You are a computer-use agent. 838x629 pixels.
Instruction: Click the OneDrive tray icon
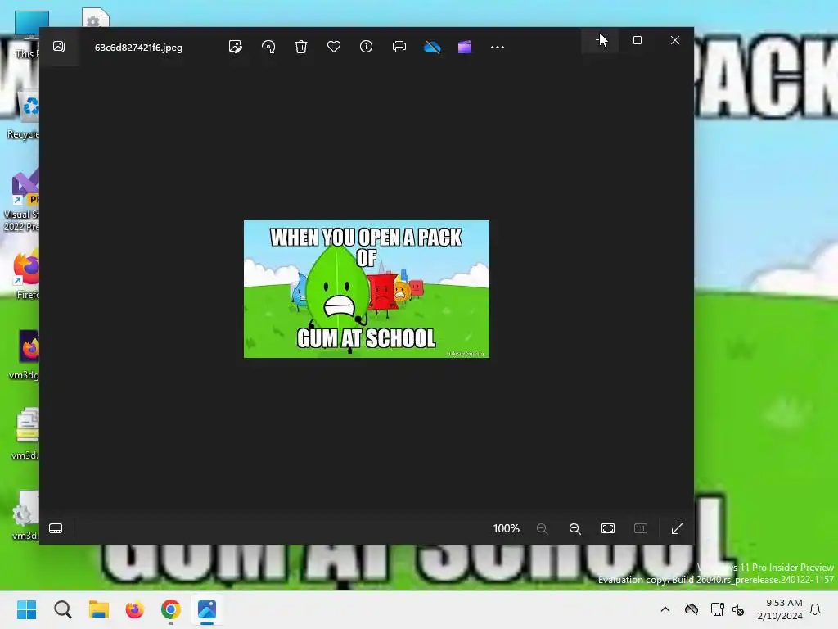(x=692, y=609)
